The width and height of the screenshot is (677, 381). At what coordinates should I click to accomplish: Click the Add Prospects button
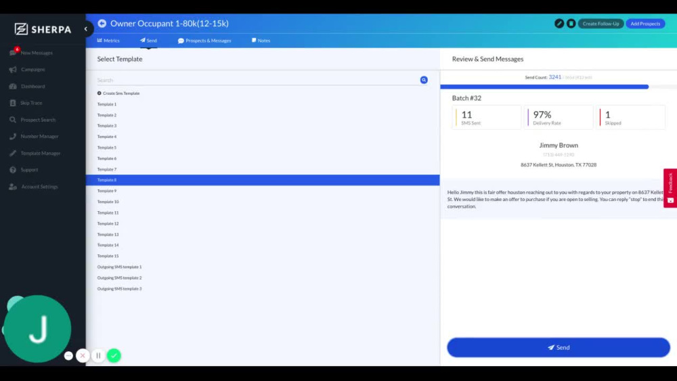pos(645,24)
